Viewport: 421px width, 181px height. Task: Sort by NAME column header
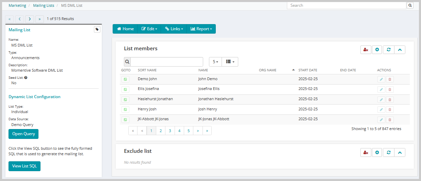203,70
